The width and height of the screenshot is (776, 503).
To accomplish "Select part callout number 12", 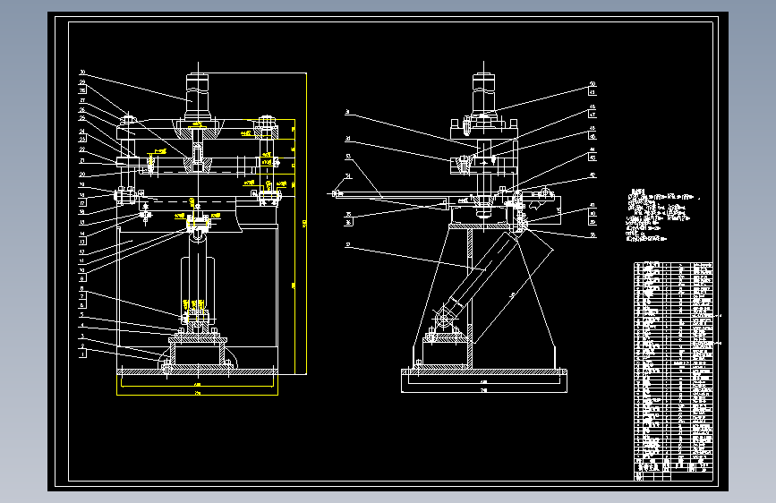I will point(82,252).
